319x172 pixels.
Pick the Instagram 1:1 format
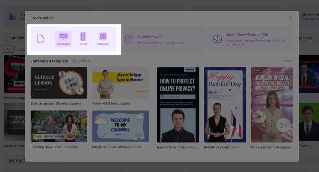102,39
